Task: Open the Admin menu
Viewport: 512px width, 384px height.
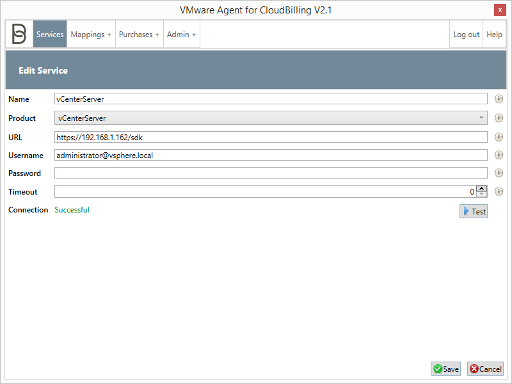Action: point(181,34)
